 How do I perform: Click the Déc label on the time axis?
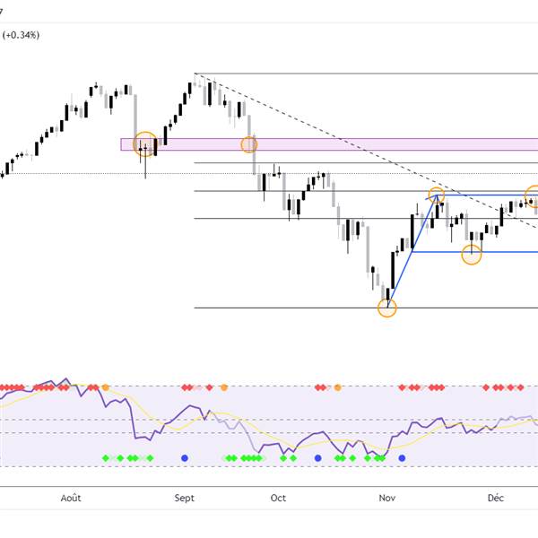496,498
